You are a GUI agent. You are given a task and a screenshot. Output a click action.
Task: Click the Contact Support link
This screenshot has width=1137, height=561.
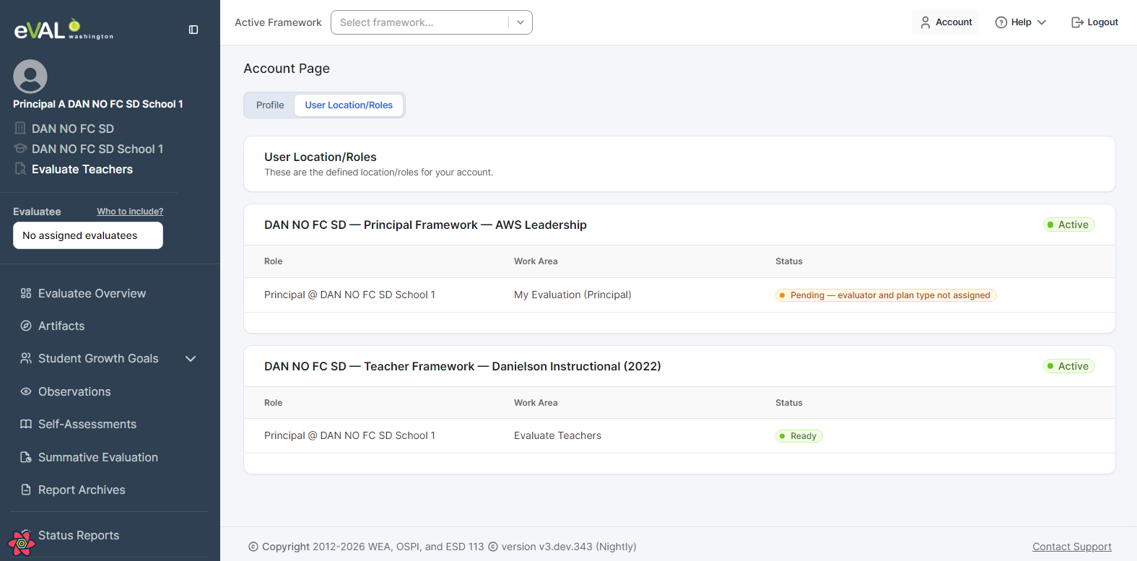(1072, 547)
